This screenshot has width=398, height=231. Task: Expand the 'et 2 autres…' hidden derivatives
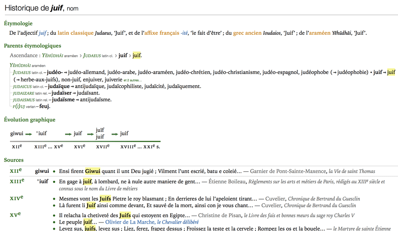pos(131,79)
